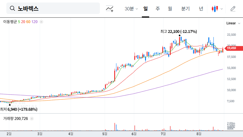
Task: Remove the 이동평균 moving average indicator
Action: (x=41, y=22)
